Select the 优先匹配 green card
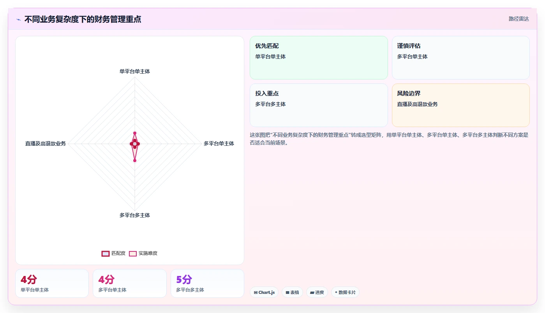This screenshot has width=545, height=313. pos(319,58)
